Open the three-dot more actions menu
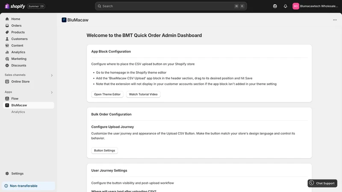The height and width of the screenshot is (192, 342). (x=335, y=20)
